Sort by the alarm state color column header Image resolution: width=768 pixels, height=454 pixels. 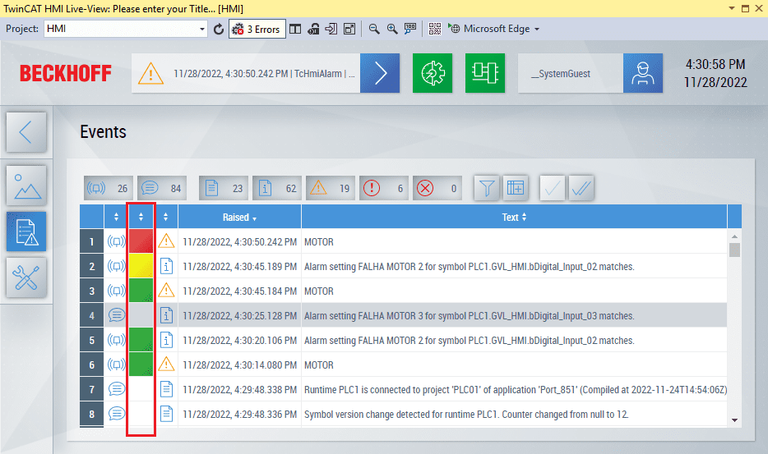(x=141, y=217)
